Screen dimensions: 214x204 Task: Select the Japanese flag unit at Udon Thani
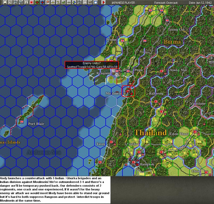click(195, 132)
